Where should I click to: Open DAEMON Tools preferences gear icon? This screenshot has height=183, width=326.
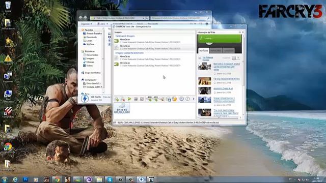coord(181,99)
